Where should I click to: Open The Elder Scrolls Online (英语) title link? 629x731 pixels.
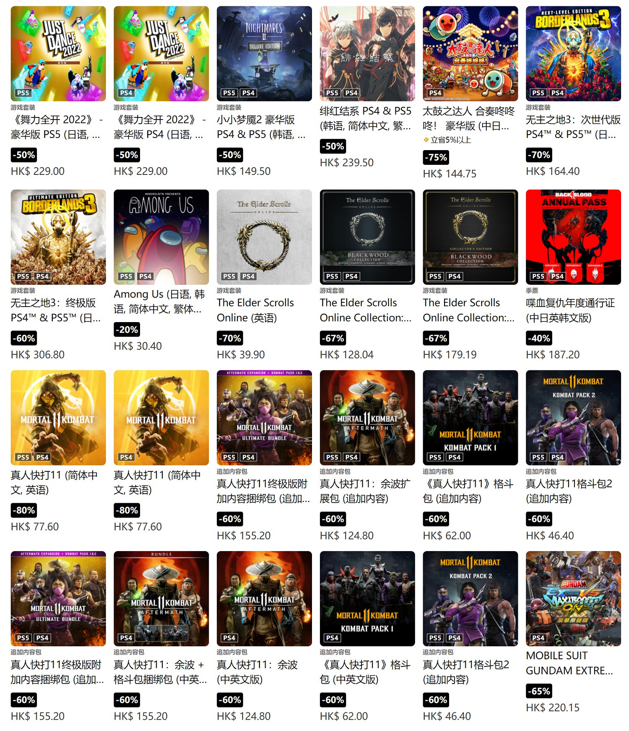255,310
